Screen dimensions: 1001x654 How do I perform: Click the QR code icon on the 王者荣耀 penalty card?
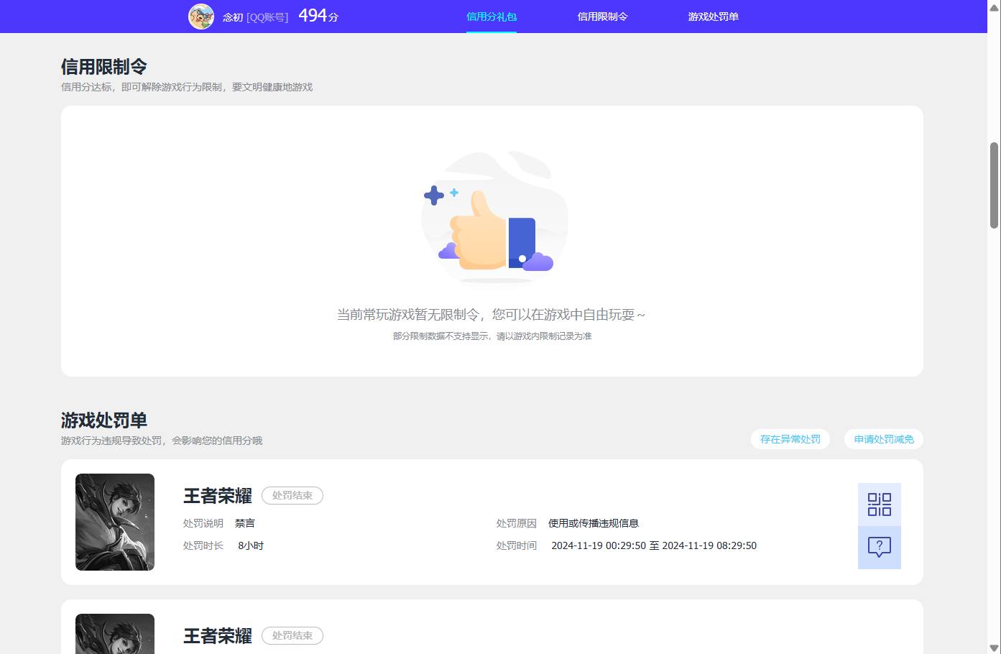[x=879, y=505]
